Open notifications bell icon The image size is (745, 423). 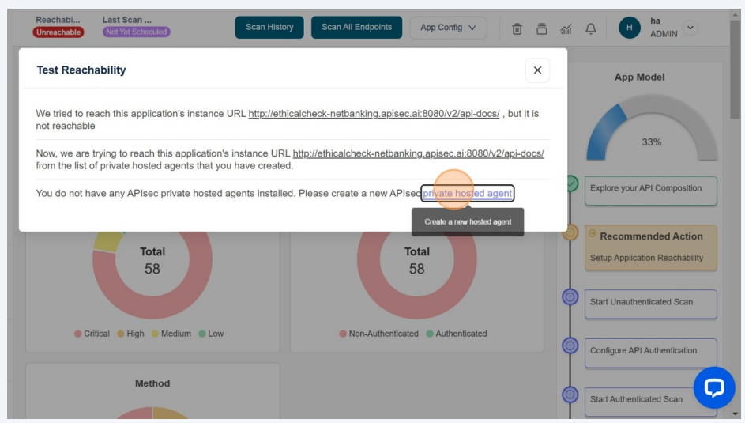point(590,28)
